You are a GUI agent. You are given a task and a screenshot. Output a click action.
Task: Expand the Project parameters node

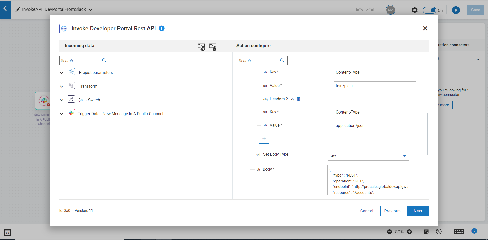tap(62, 73)
